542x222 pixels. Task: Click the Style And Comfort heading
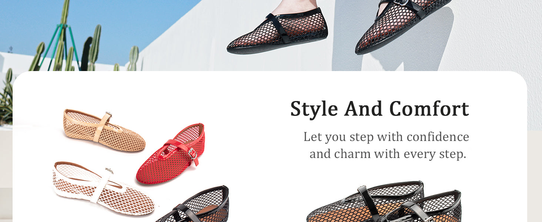(379, 109)
